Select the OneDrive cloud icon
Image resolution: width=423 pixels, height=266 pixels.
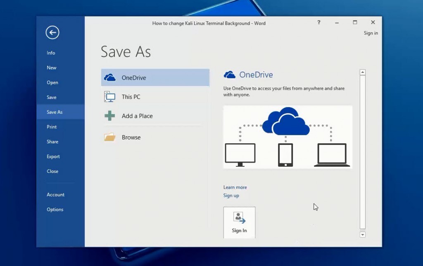(x=109, y=77)
